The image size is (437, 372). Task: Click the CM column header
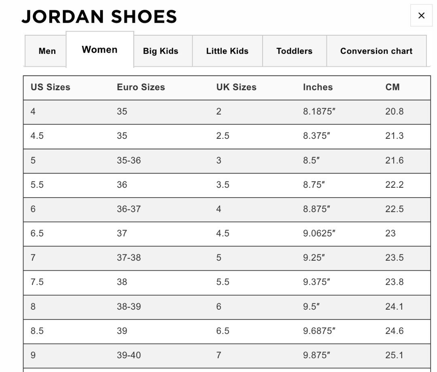point(392,87)
